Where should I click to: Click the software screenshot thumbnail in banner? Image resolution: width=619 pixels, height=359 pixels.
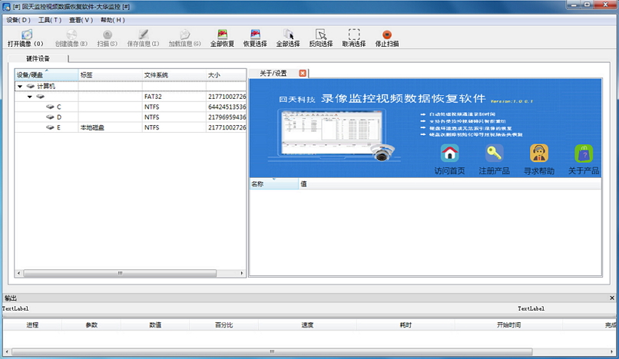click(333, 133)
